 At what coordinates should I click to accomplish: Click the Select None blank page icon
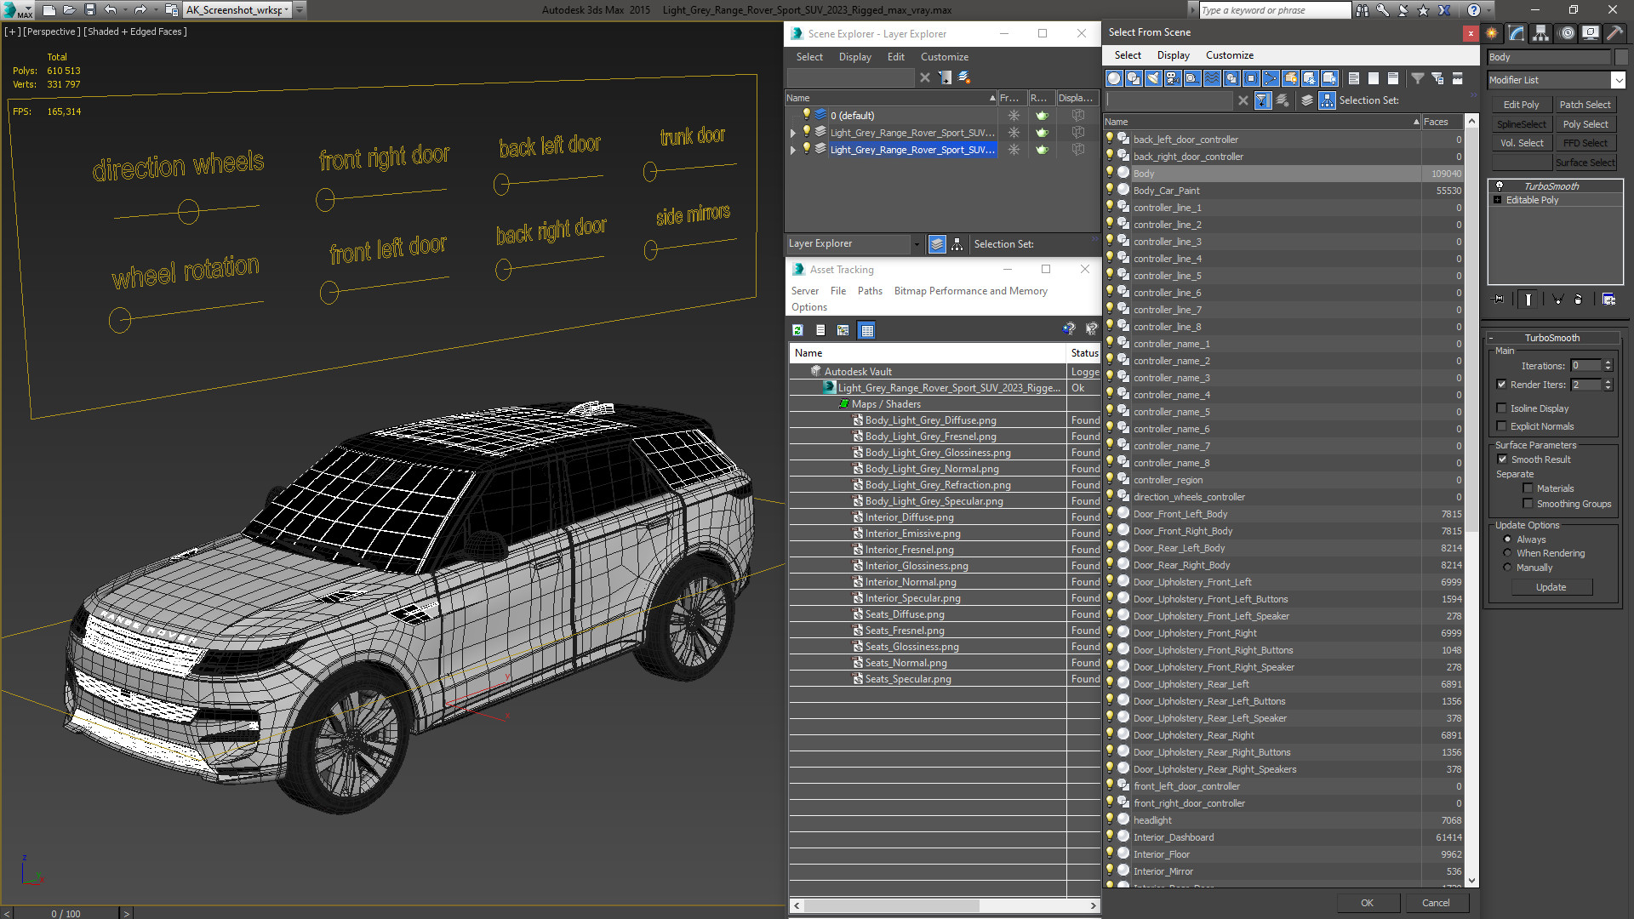pos(1374,78)
